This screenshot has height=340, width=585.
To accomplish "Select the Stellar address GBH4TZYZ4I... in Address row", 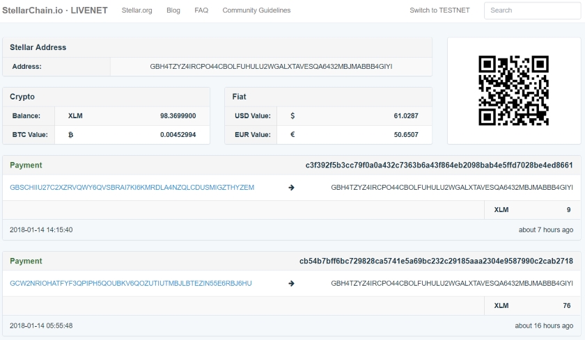I will point(271,67).
